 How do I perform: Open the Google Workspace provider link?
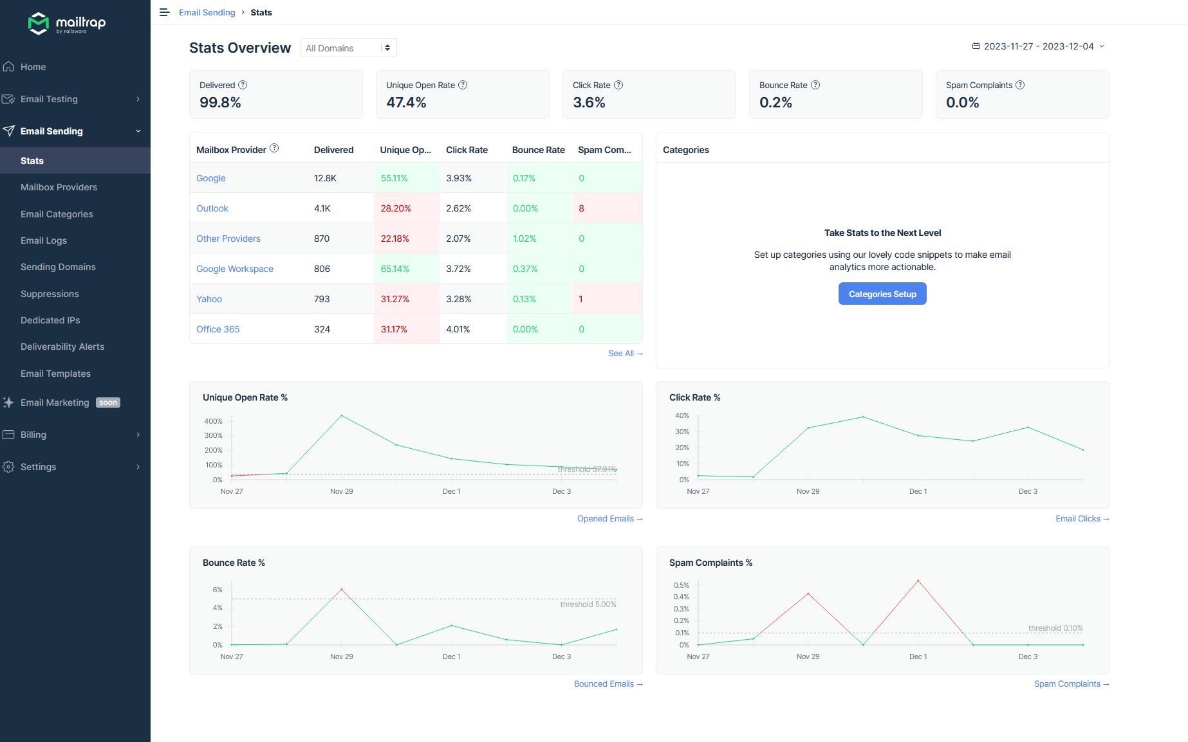point(235,269)
